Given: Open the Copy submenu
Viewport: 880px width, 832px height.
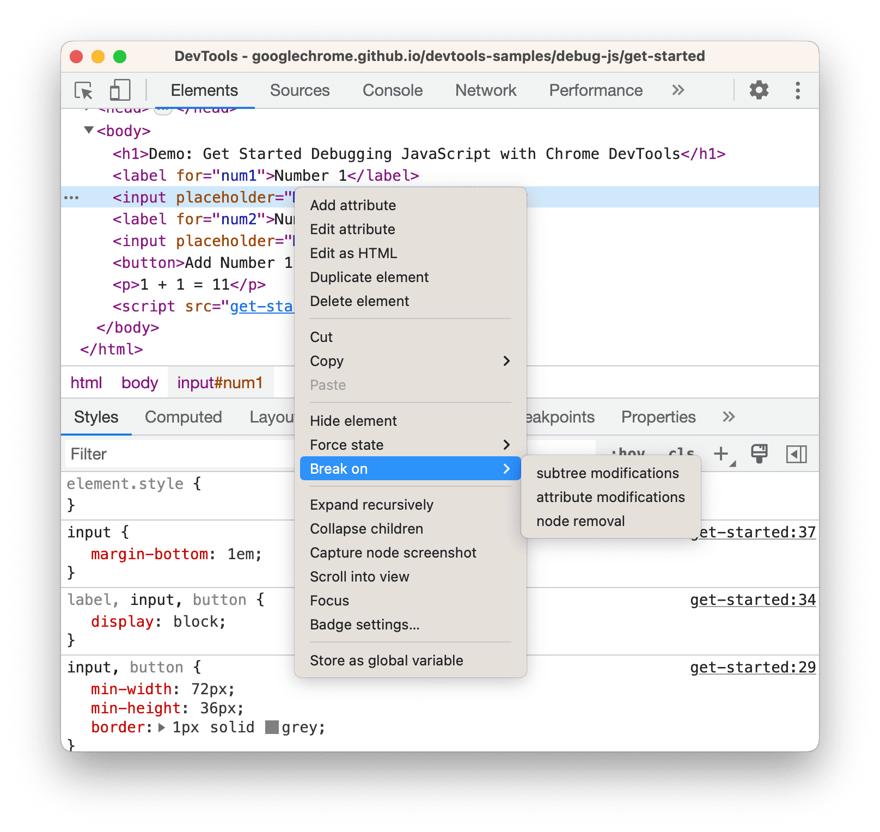Looking at the screenshot, I should [327, 361].
